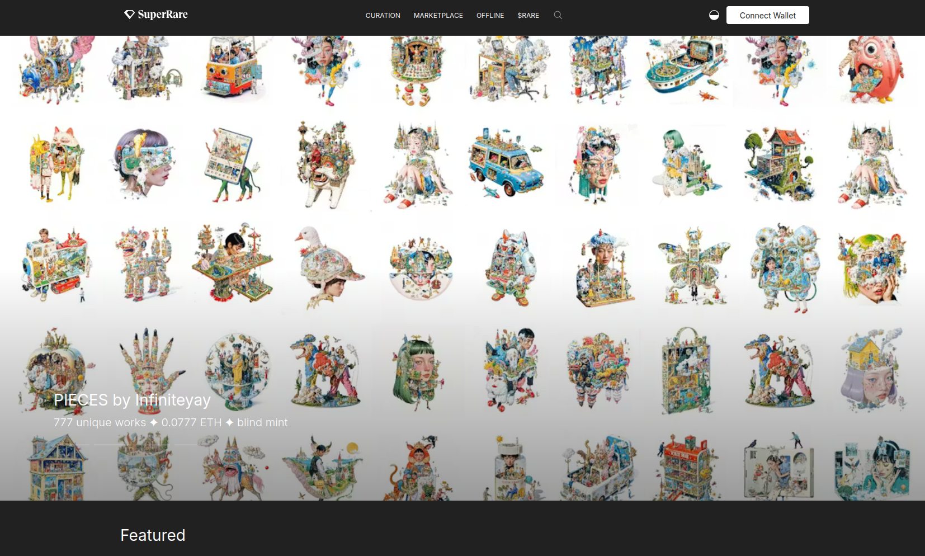The width and height of the screenshot is (925, 556).
Task: Select OFFLINE in the top navigation
Action: [490, 16]
